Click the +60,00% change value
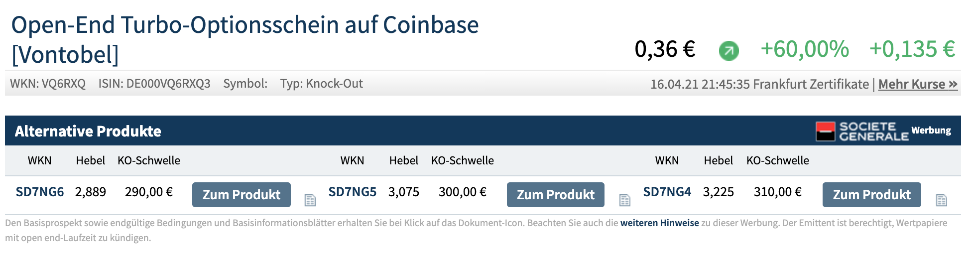Screen dimensions: 970x262 [804, 49]
